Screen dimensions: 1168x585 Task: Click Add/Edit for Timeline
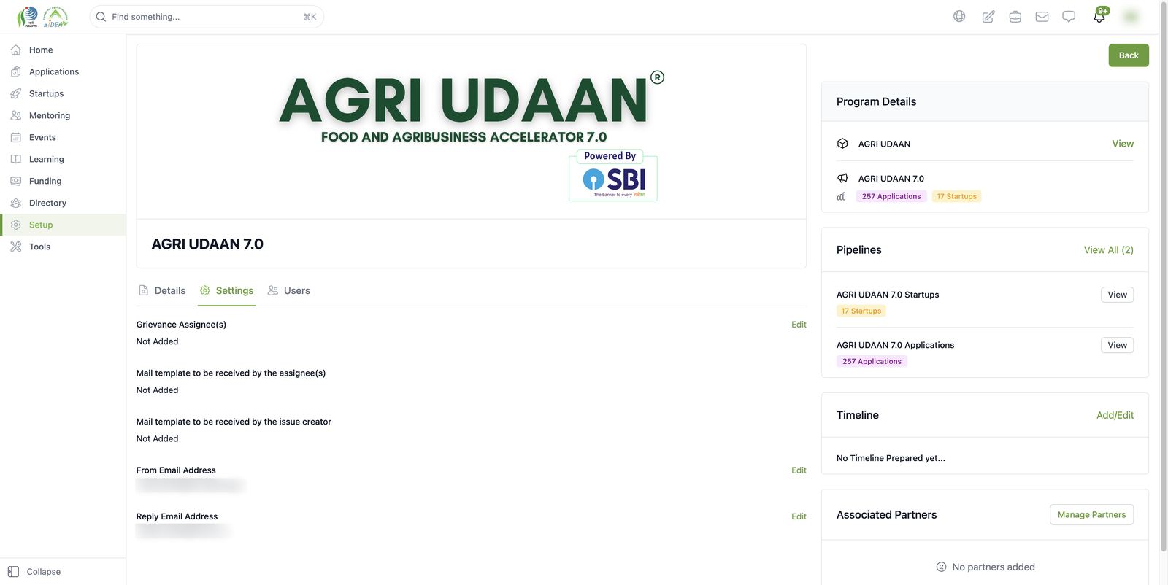tap(1115, 415)
